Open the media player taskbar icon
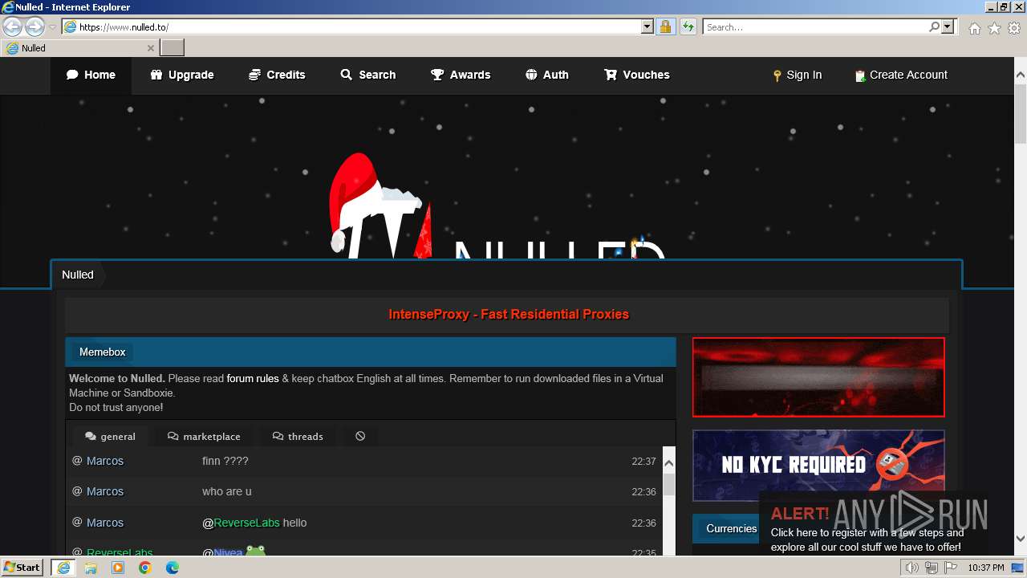The height and width of the screenshot is (578, 1027). tap(118, 568)
